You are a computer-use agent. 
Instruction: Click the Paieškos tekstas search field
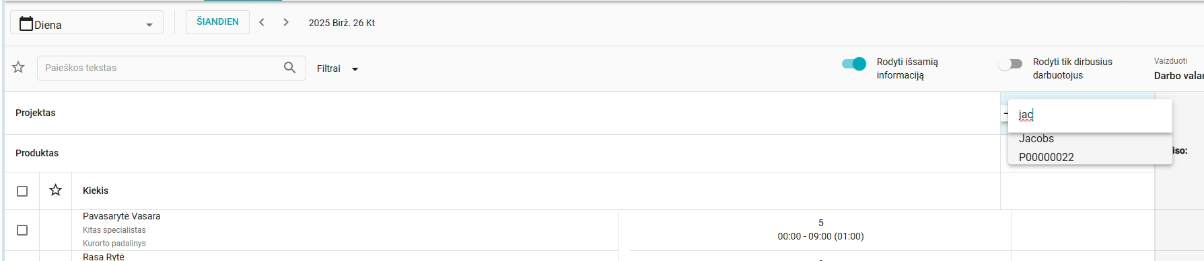click(162, 68)
